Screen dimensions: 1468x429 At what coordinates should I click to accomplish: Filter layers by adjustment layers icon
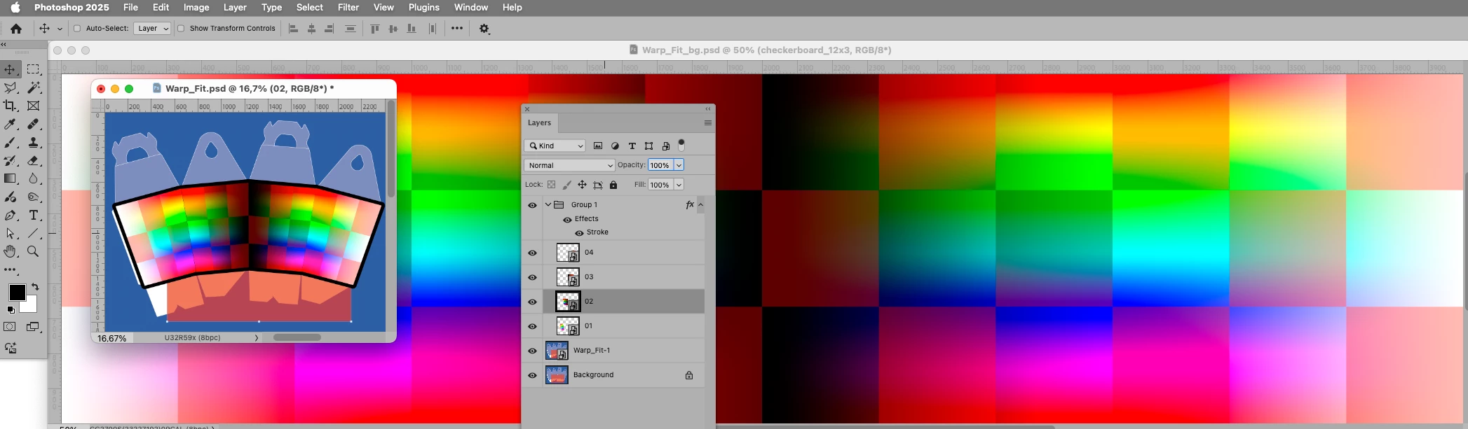(615, 146)
